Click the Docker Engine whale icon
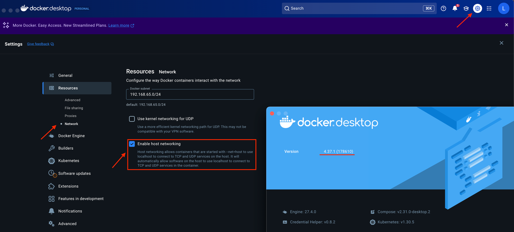514x232 pixels. click(x=52, y=136)
